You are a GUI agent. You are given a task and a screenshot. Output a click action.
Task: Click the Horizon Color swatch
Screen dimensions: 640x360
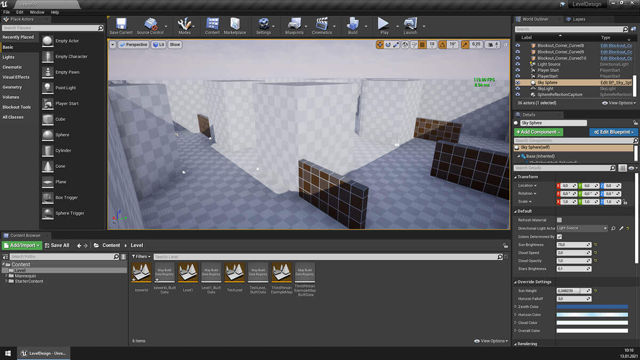click(x=592, y=315)
